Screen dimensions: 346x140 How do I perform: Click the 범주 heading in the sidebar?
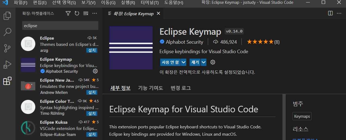pos(298,103)
